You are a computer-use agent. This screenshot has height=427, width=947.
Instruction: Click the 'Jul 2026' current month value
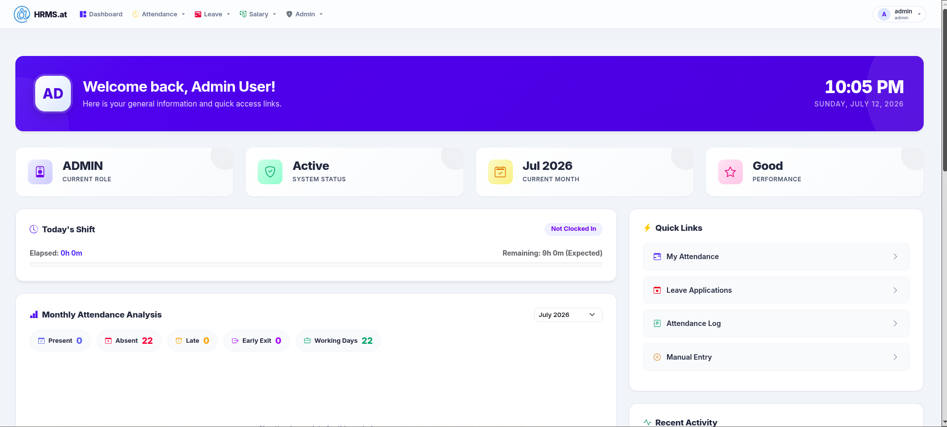point(547,166)
